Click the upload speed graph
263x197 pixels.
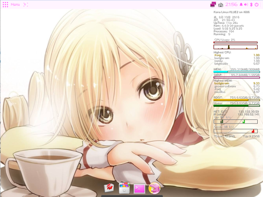click(x=235, y=121)
